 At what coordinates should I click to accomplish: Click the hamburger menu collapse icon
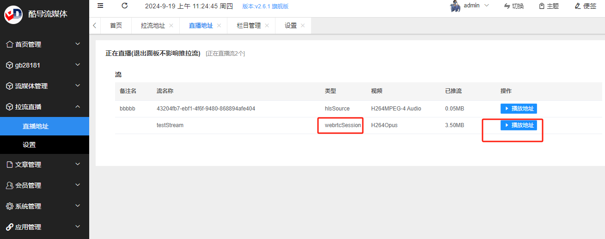[100, 6]
